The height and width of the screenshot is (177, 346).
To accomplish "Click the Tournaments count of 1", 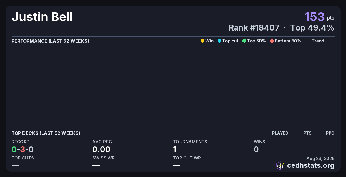I will click(175, 149).
